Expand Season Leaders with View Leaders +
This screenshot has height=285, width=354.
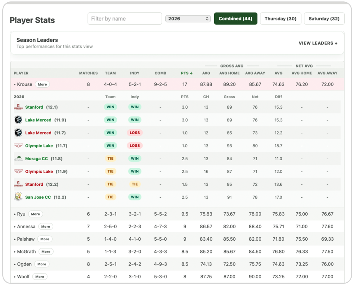(x=318, y=43)
